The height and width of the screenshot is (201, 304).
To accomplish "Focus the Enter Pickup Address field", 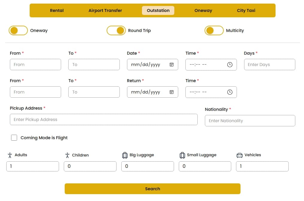I will click(104, 119).
